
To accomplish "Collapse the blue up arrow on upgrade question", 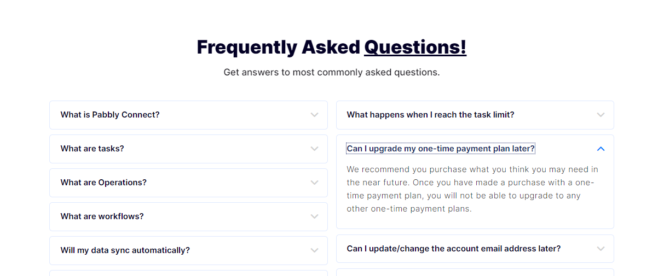I will (x=601, y=149).
